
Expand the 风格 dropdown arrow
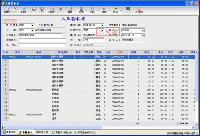(x=121, y=10)
